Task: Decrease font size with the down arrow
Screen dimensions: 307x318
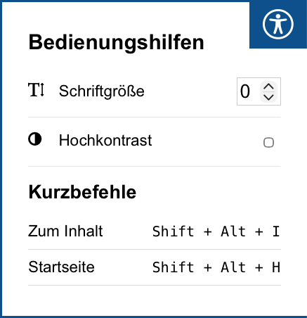Action: click(268, 97)
